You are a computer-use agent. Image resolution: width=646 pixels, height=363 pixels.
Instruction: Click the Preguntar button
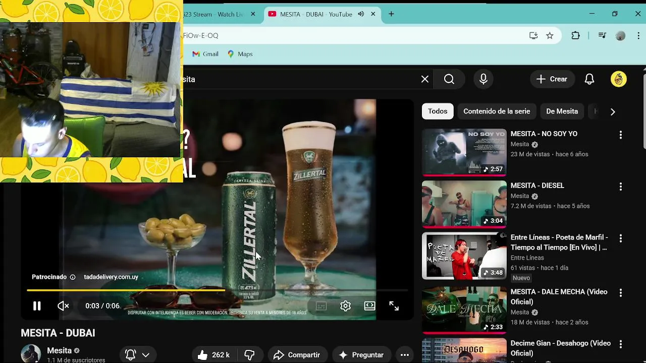point(361,355)
